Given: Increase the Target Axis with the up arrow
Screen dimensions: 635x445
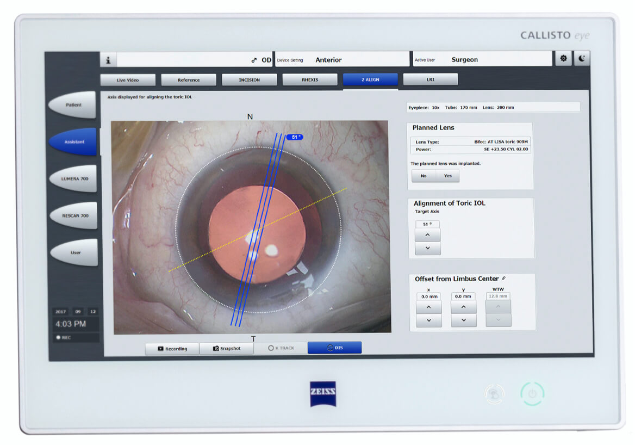Looking at the screenshot, I should pyautogui.click(x=428, y=234).
